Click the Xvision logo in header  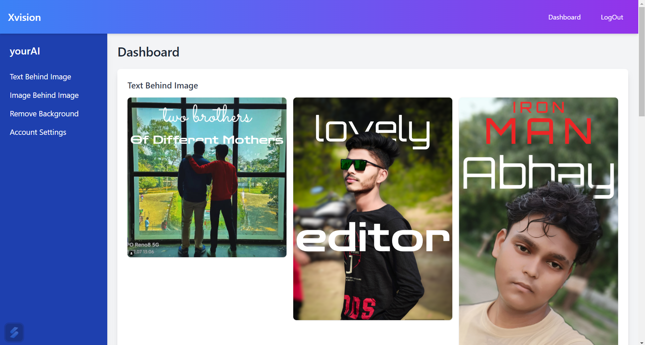(x=25, y=17)
